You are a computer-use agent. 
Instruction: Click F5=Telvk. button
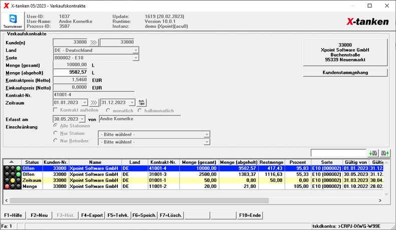tap(118, 215)
